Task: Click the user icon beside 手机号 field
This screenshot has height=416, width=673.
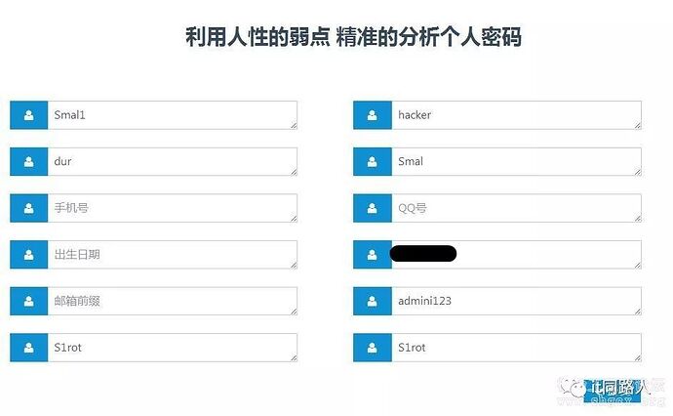Action: [28, 208]
